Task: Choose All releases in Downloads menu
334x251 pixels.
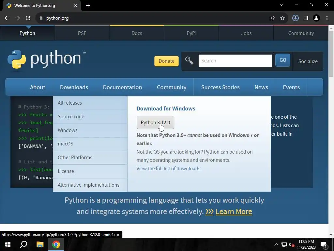Action: [x=90, y=103]
